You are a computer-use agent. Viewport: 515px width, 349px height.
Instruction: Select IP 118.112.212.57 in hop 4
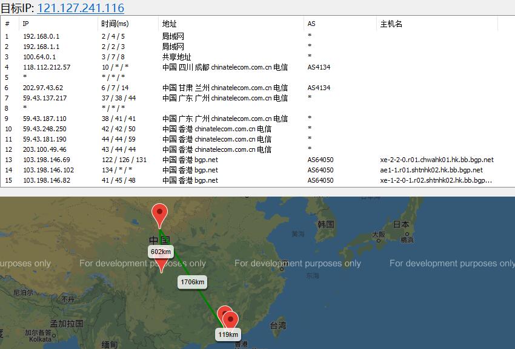click(47, 67)
